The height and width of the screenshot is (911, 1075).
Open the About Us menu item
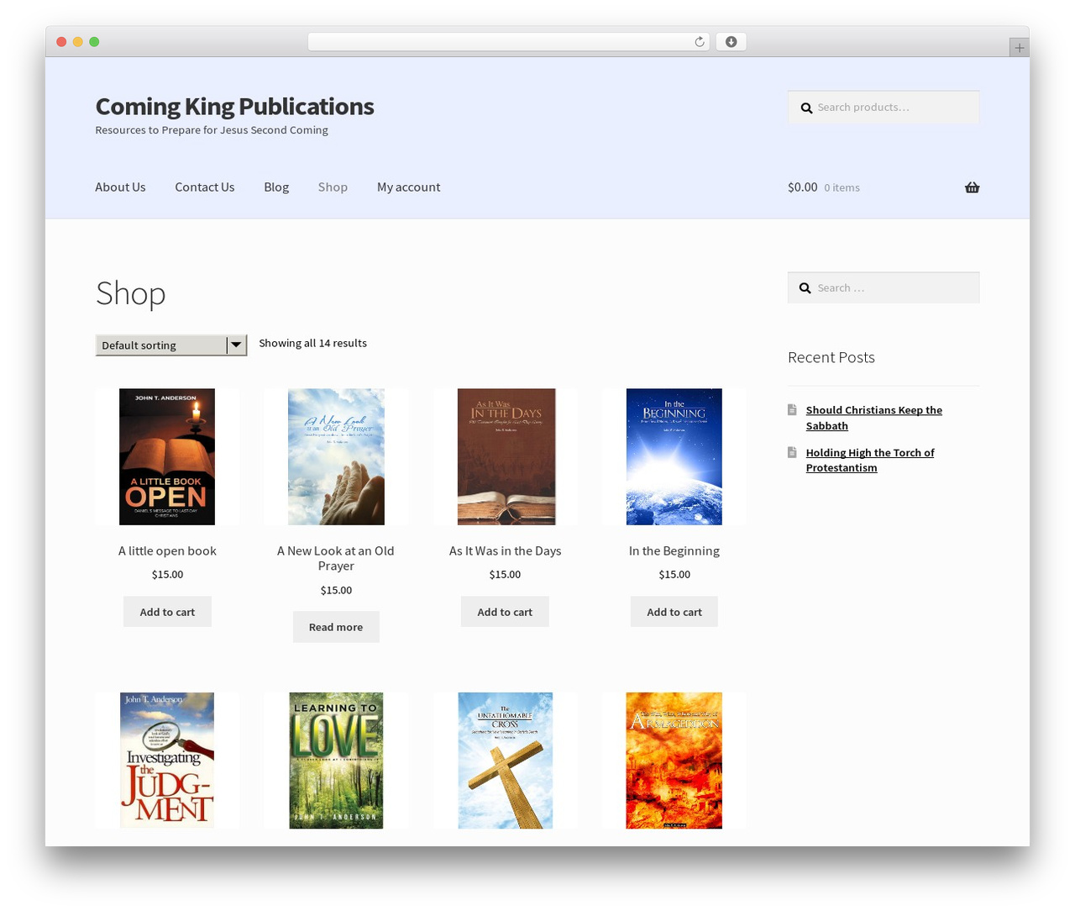pos(120,187)
